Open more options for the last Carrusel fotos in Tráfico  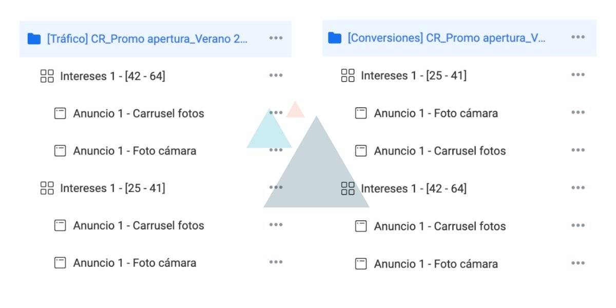(x=276, y=224)
